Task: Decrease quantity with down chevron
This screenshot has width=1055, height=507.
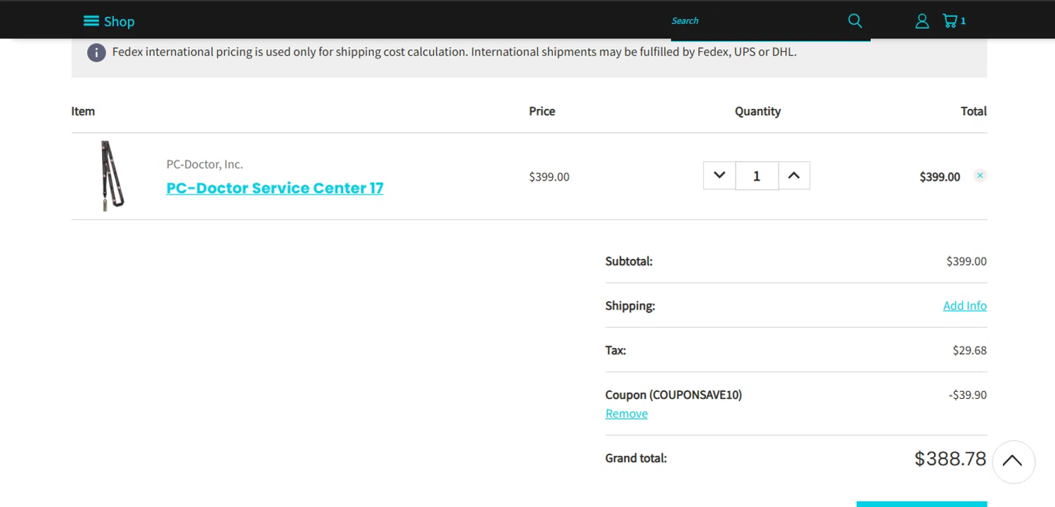Action: (x=720, y=176)
